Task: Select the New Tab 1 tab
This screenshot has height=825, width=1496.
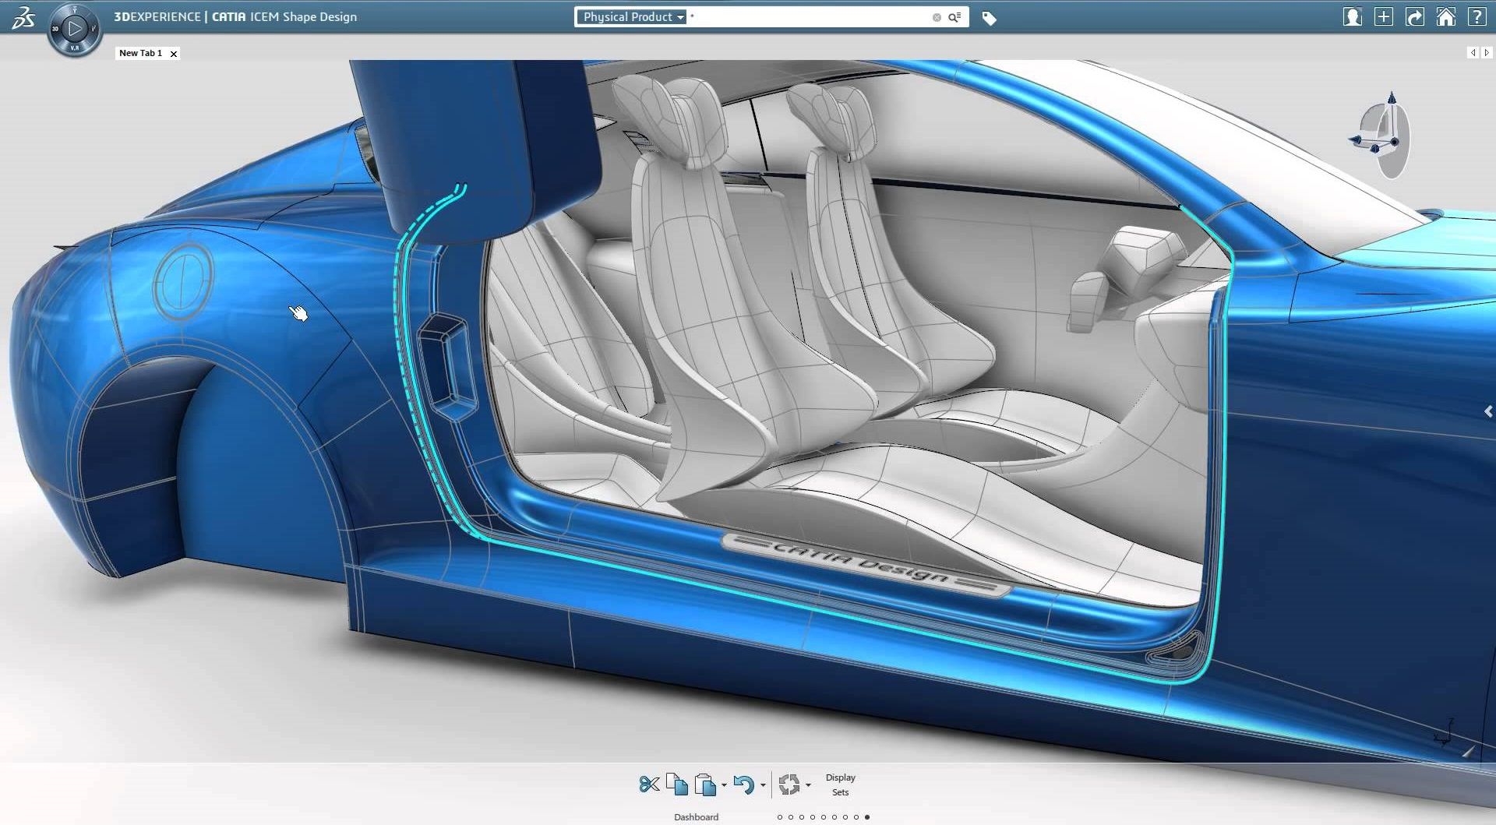Action: [140, 53]
